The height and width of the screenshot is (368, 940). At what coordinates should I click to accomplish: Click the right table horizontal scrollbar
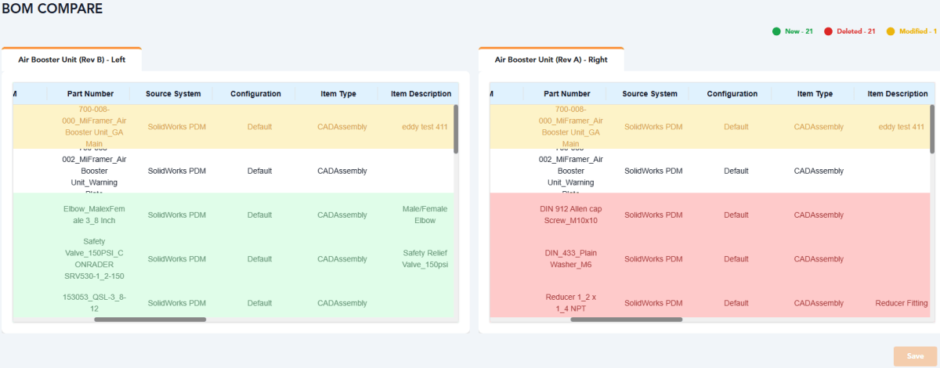tap(626, 319)
